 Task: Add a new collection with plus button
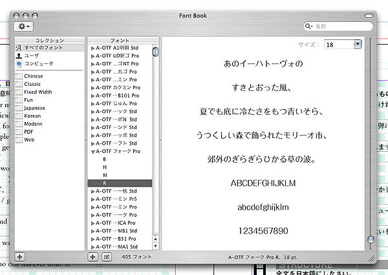tap(19, 257)
